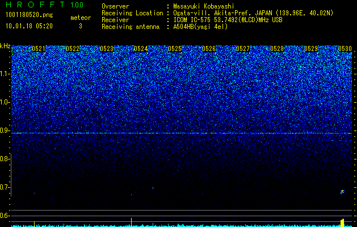Click the 0526 time marker
357x227 pixels.
tap(209, 49)
